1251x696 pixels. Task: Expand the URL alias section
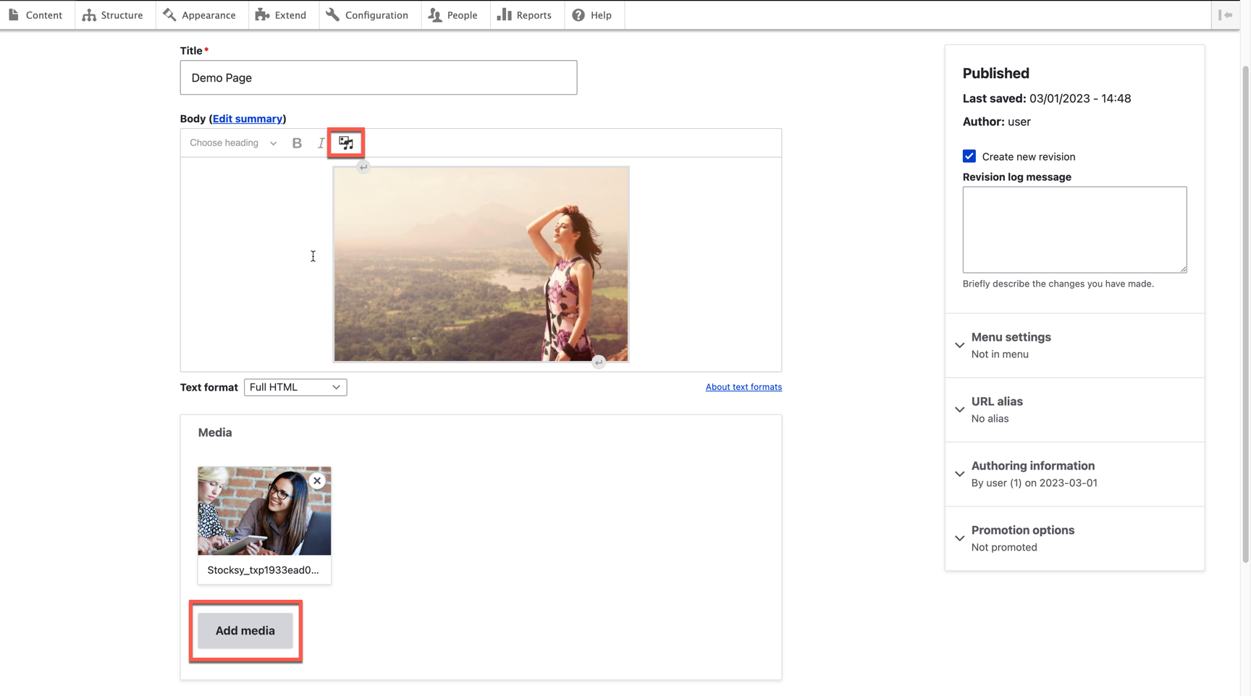point(996,402)
